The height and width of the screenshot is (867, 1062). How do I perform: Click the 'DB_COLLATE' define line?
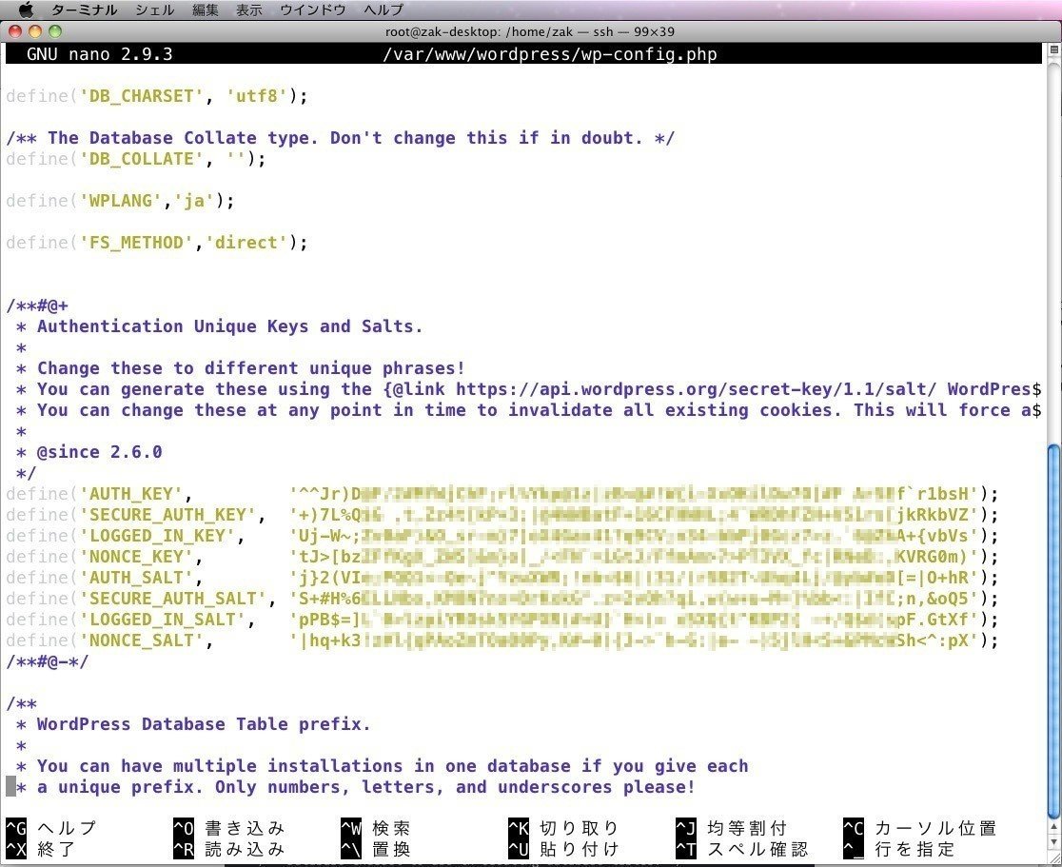coord(135,159)
